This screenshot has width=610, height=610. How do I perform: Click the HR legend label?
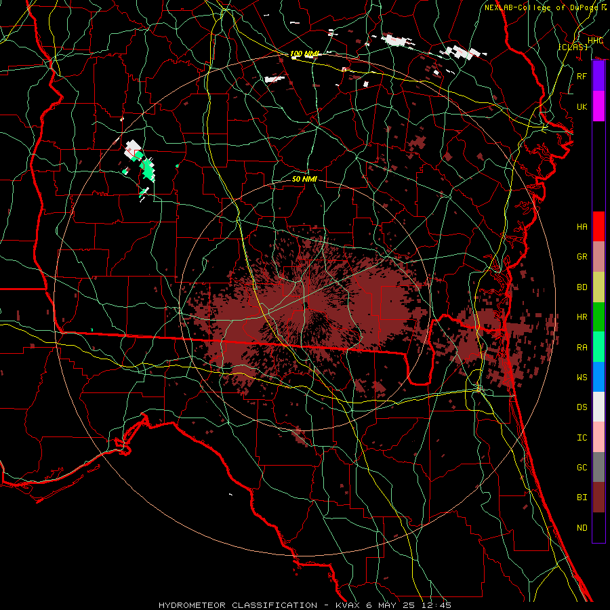(582, 317)
